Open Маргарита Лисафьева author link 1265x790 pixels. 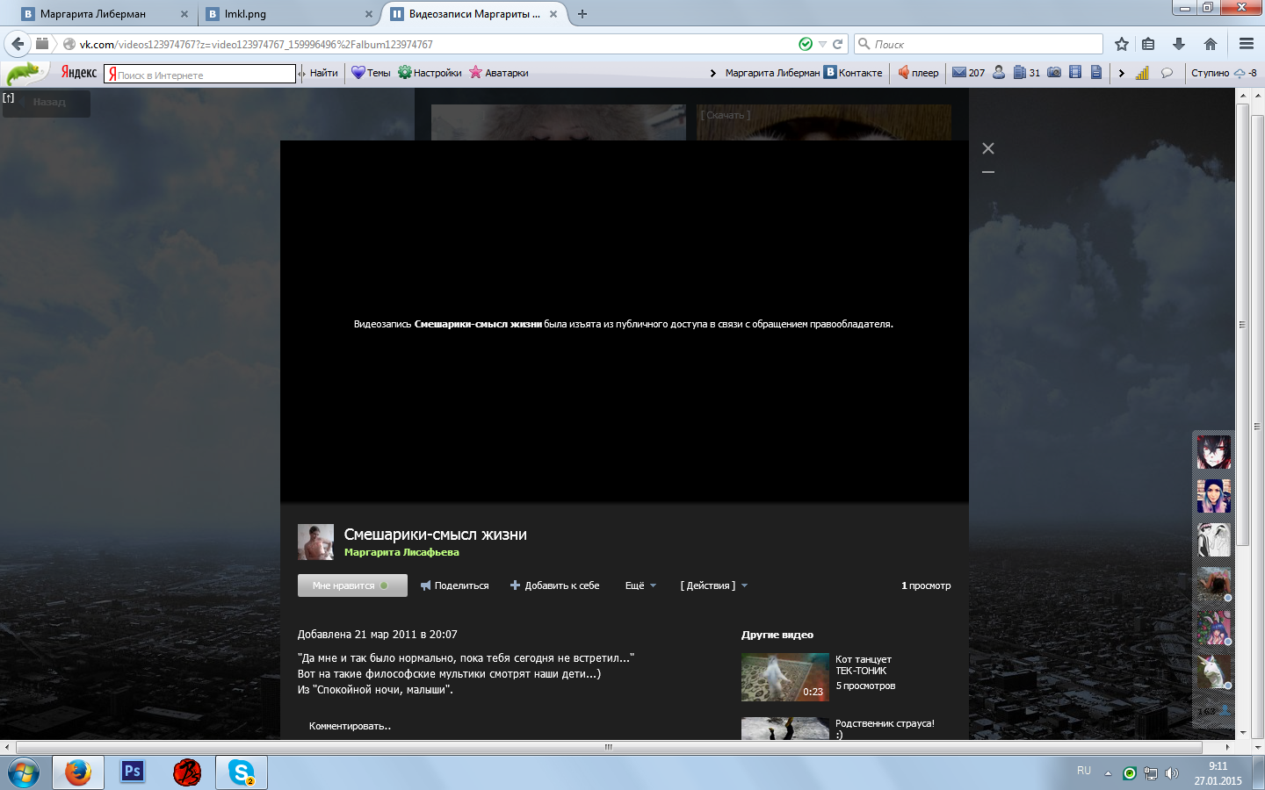401,552
